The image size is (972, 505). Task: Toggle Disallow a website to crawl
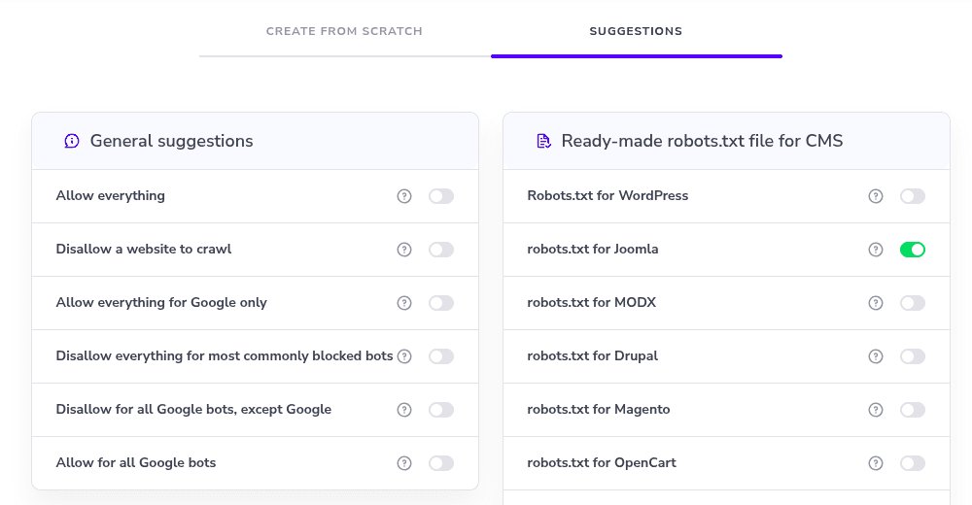coord(441,250)
